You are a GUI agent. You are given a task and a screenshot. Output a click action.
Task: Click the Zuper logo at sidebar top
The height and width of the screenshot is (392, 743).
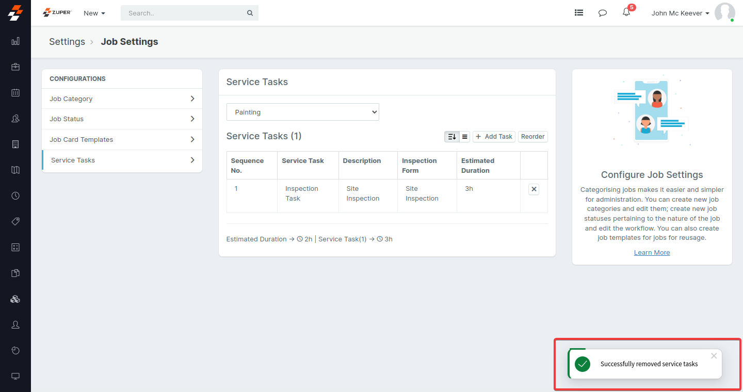(15, 13)
